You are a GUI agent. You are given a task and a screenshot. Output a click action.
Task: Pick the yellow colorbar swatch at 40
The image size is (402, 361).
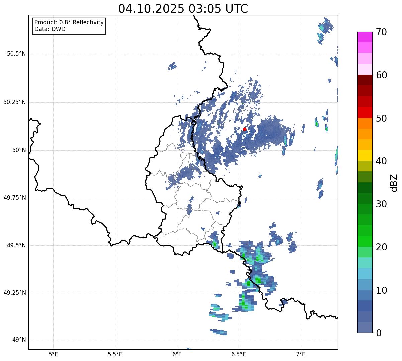coord(365,155)
